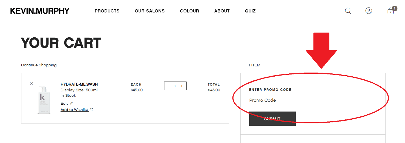Click the Edit link for Hydrate-Me.Wash
Screen dimensions: 405x143
(x=64, y=103)
